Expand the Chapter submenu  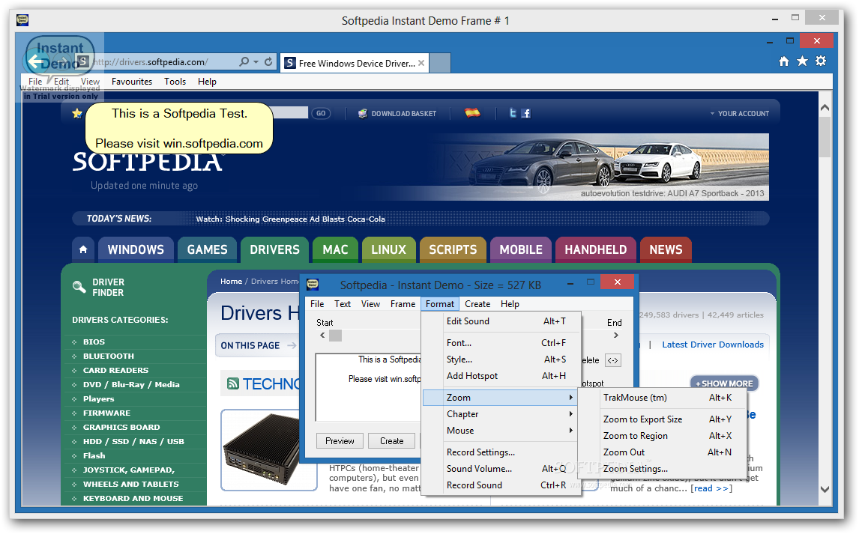point(501,414)
